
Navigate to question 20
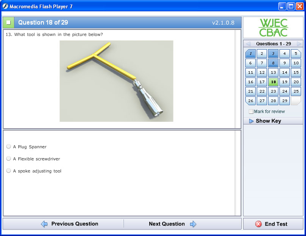[296, 82]
